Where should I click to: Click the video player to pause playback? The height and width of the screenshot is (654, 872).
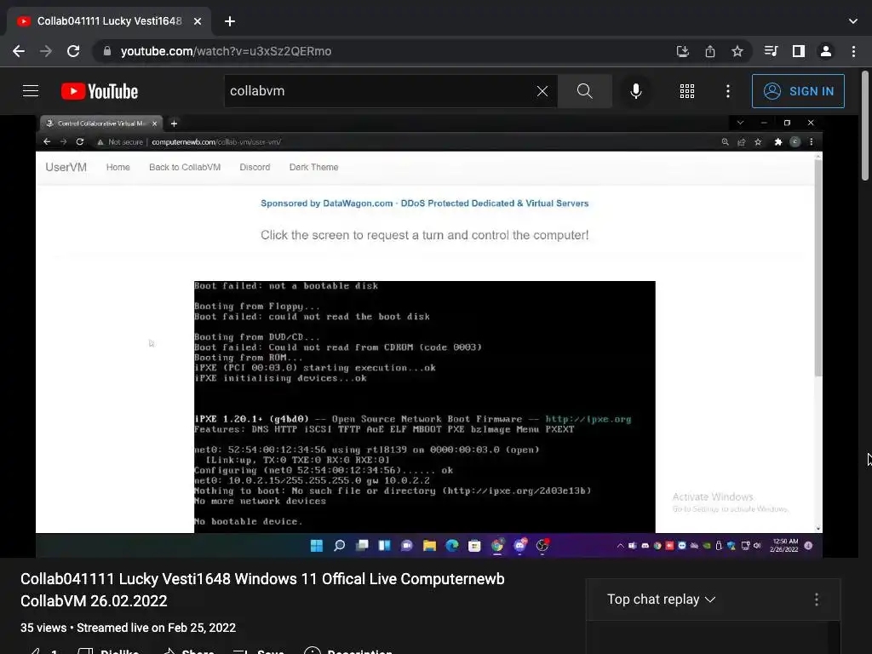pos(429,336)
